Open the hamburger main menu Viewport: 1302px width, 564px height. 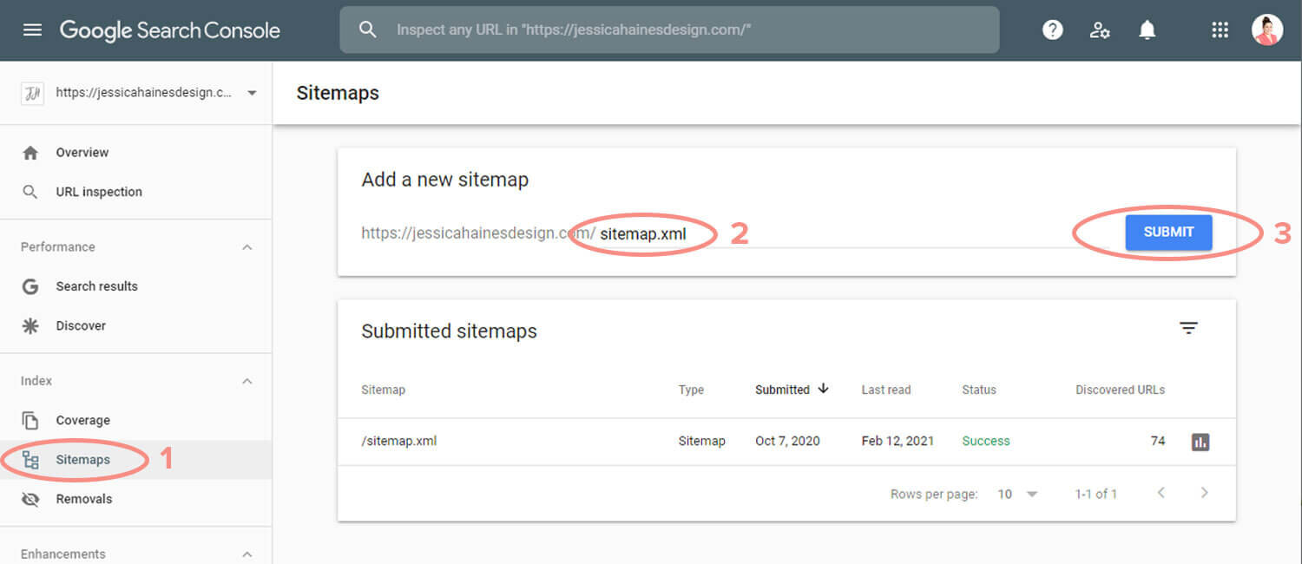(x=32, y=30)
